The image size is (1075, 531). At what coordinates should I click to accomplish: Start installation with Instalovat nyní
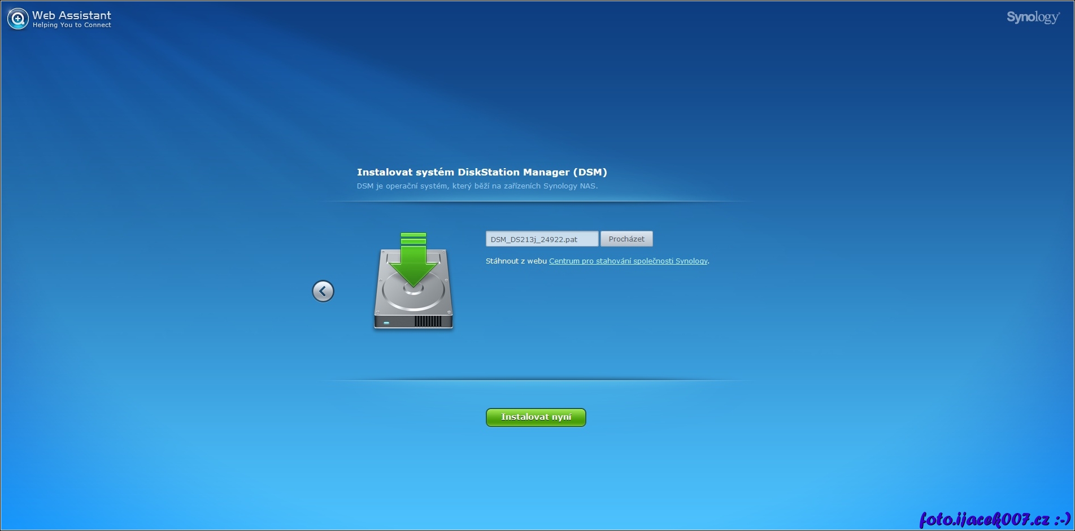[x=536, y=418]
